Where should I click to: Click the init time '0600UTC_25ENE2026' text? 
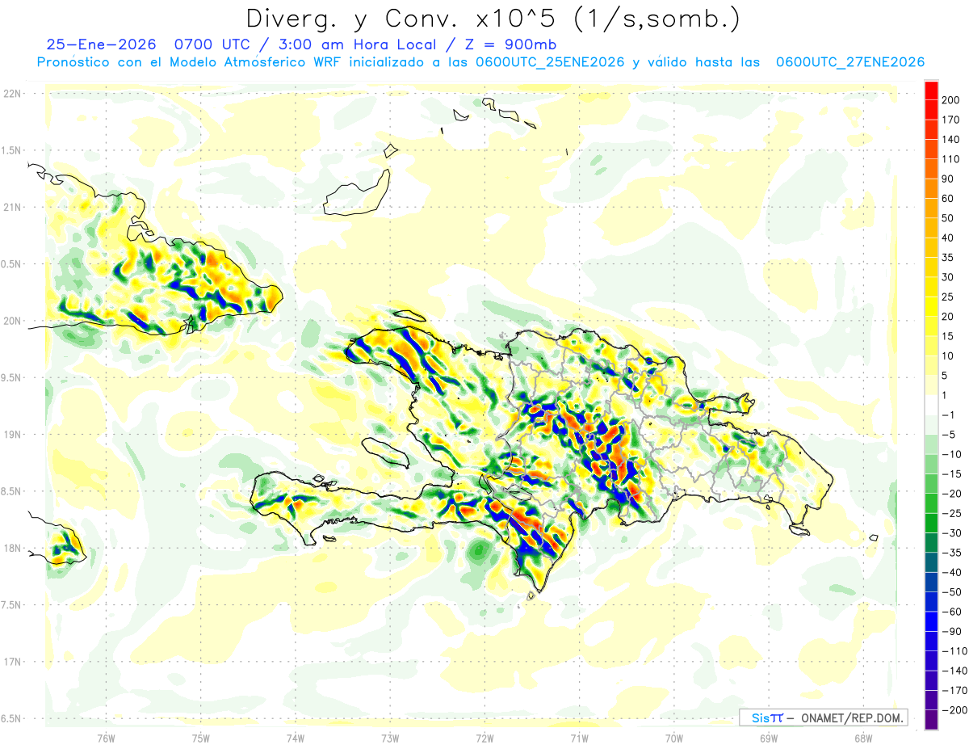click(x=550, y=62)
